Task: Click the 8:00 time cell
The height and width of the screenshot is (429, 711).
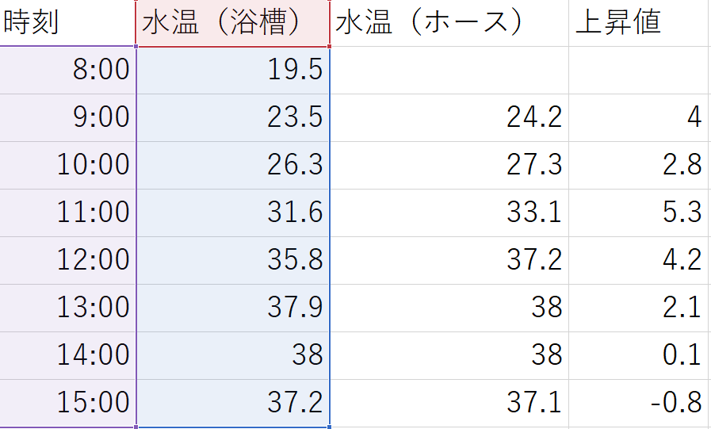Action: pos(67,71)
